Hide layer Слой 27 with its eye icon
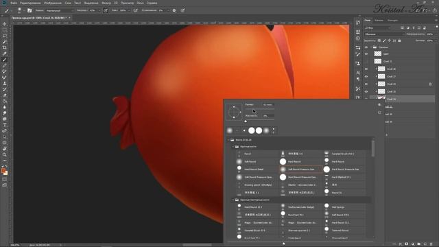Image resolution: width=439 pixels, height=247 pixels. tap(366, 76)
